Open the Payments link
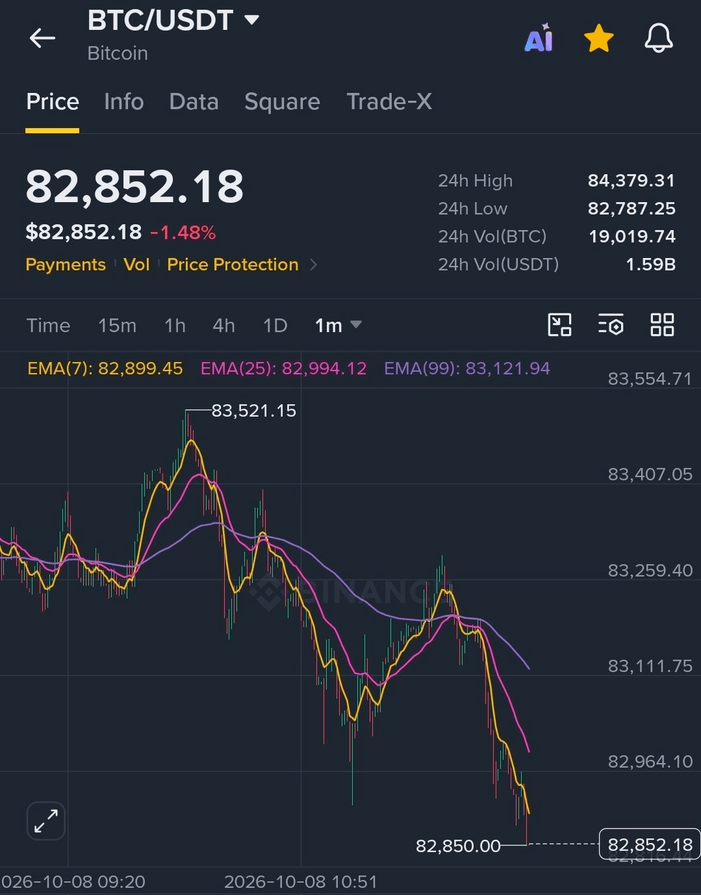The image size is (701, 895). coord(66,265)
